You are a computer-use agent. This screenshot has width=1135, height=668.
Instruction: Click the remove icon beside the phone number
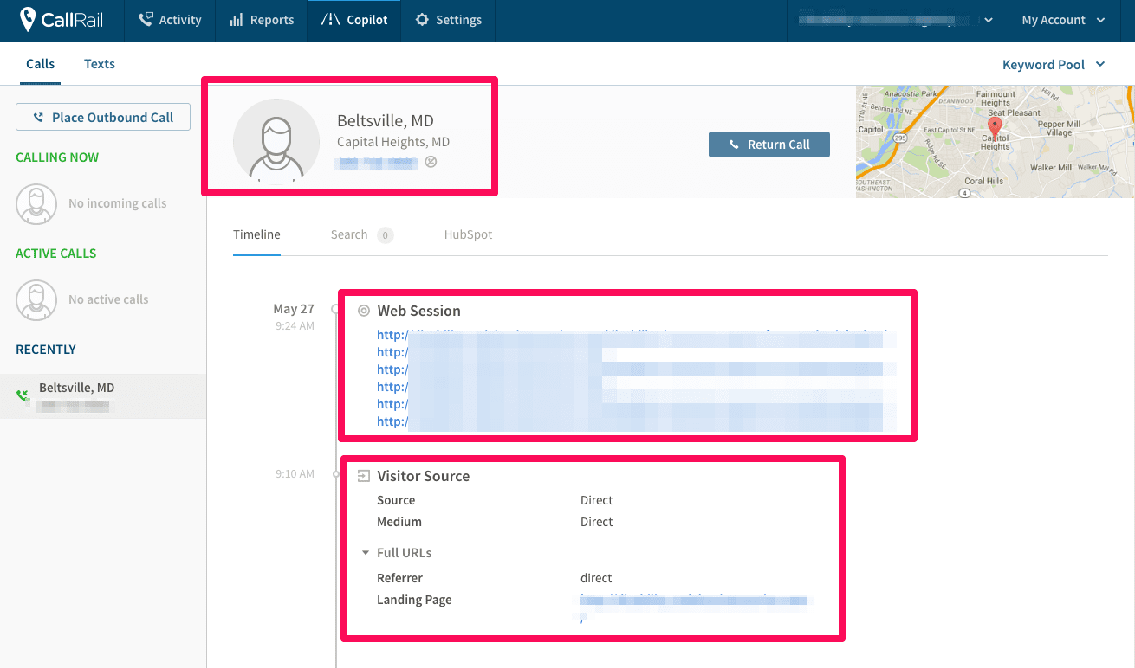tap(431, 161)
